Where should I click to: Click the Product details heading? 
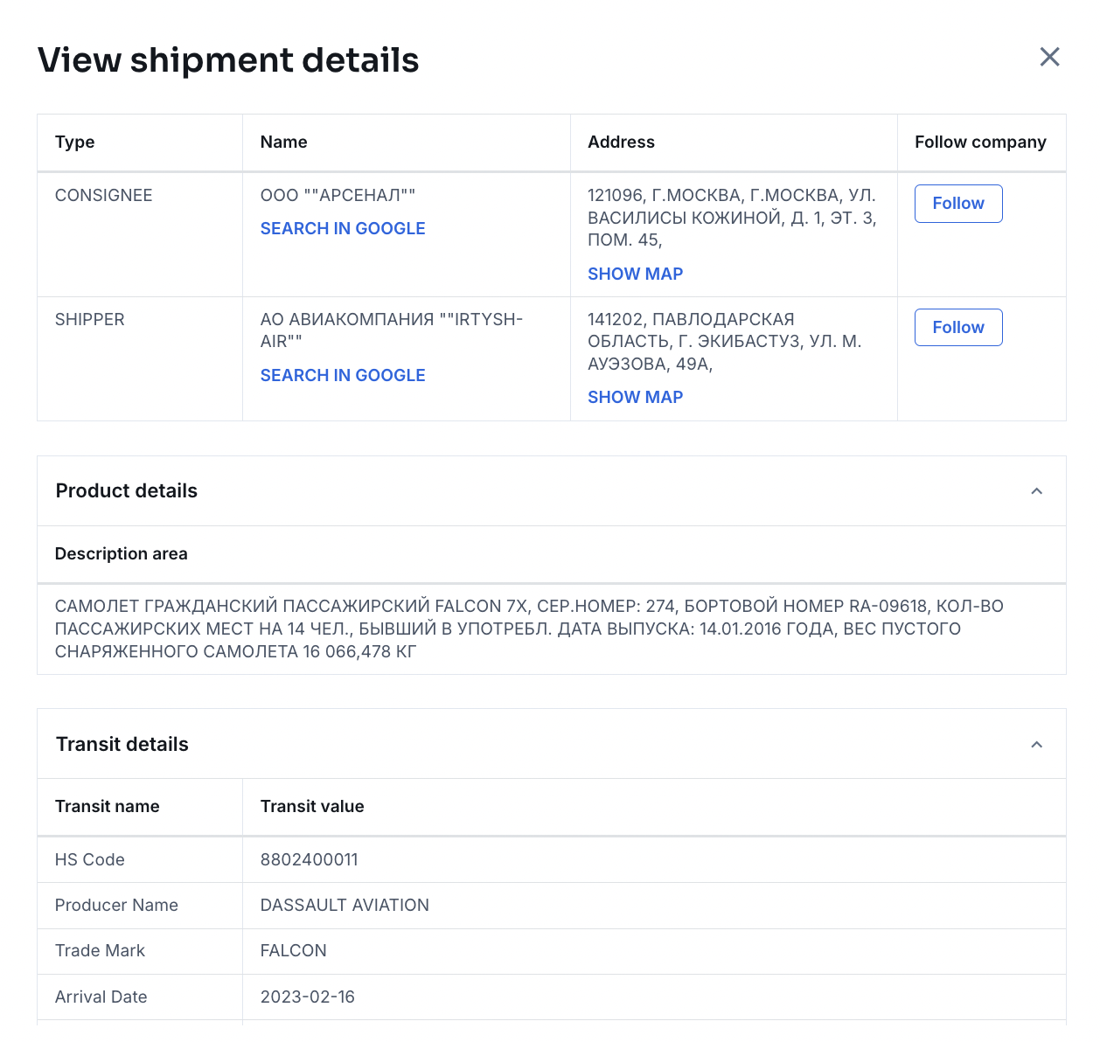pos(127,491)
